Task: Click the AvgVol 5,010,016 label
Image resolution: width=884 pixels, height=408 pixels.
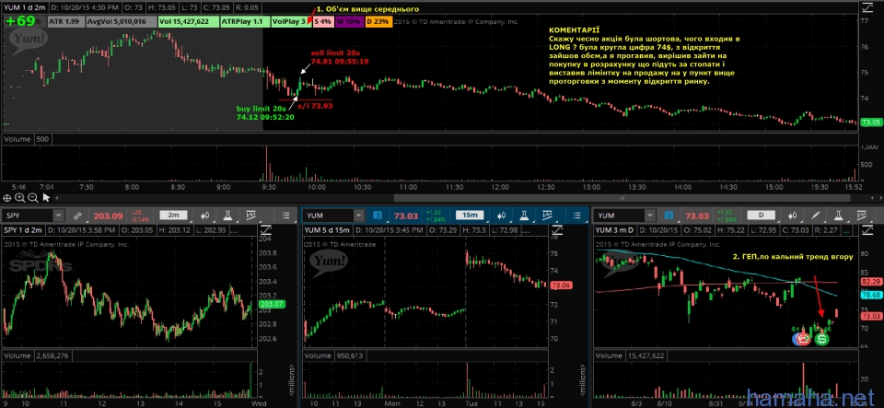Action: [121, 21]
